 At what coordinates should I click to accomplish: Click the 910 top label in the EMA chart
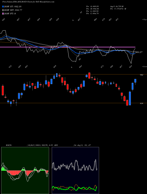(58, 20)
